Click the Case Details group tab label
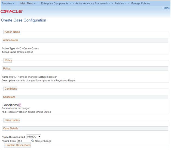The image size is (171, 150). [x=12, y=120]
